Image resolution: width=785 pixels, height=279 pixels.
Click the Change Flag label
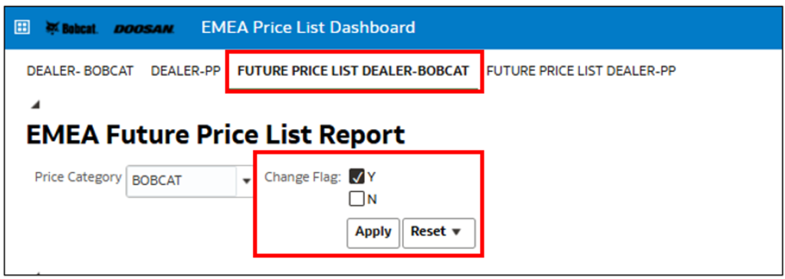[302, 177]
